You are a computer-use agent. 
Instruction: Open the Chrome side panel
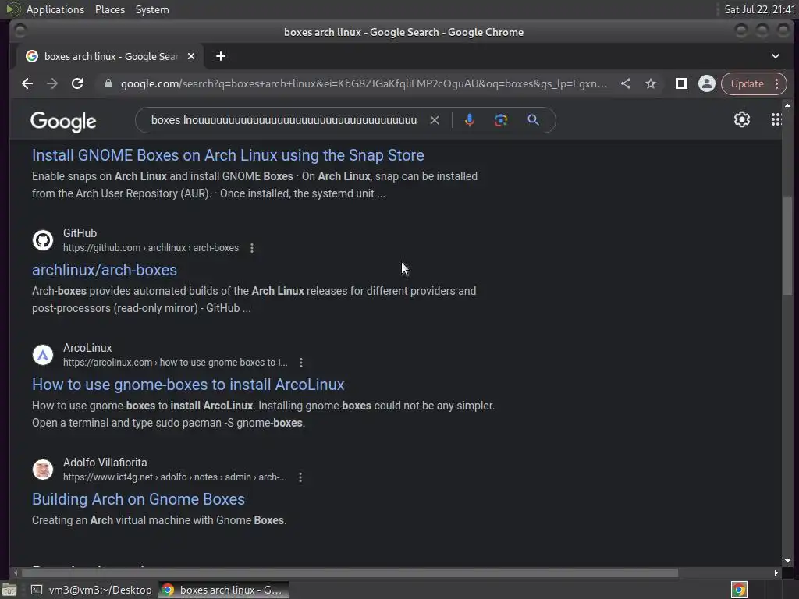(x=682, y=83)
